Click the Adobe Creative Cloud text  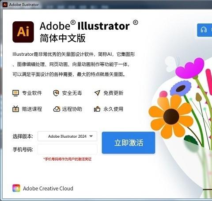[x=48, y=188]
